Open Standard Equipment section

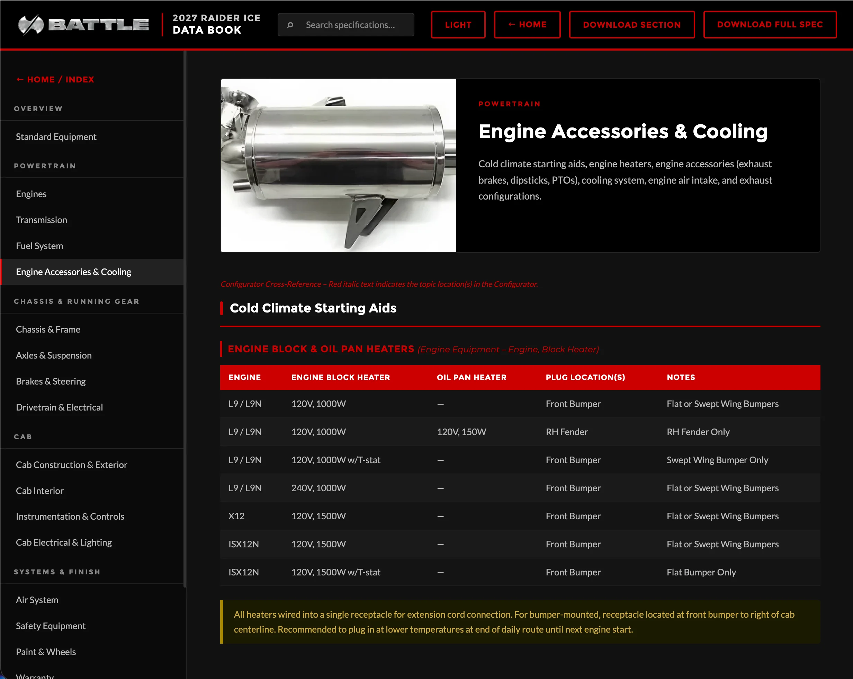pos(92,136)
